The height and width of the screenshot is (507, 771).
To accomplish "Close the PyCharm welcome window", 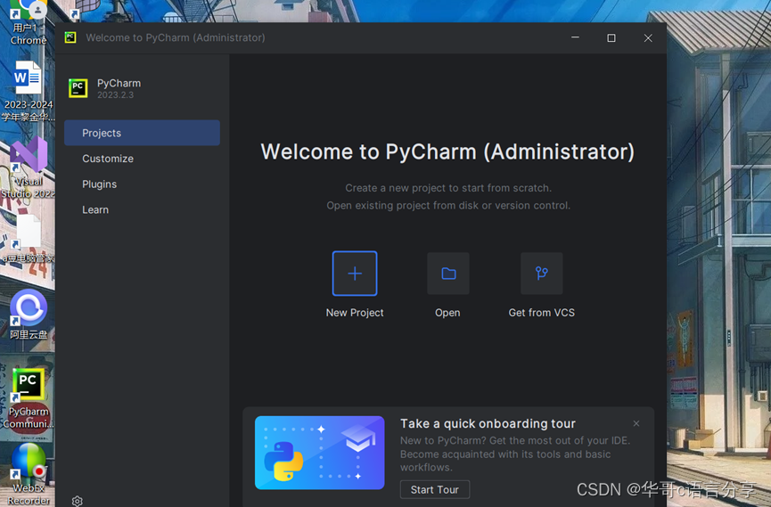I will pyautogui.click(x=648, y=37).
